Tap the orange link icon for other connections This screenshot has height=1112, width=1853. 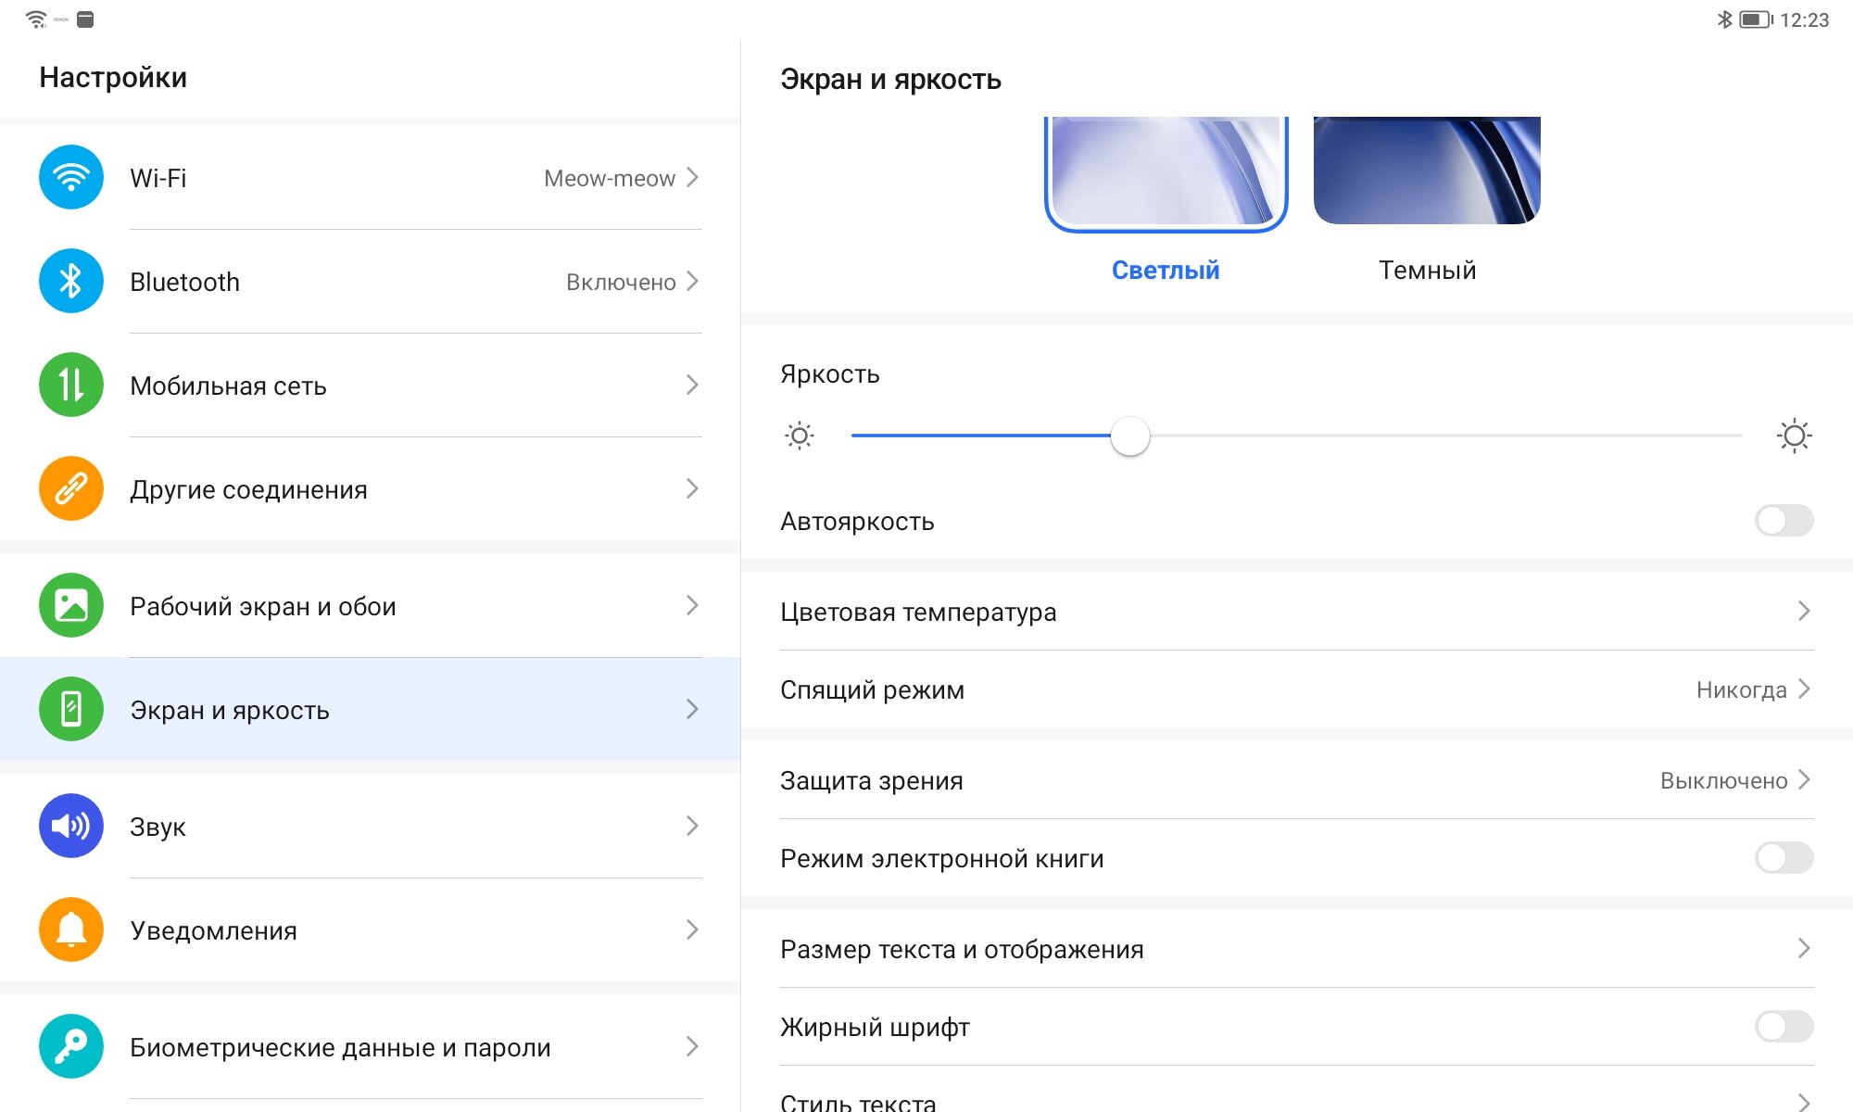[71, 488]
